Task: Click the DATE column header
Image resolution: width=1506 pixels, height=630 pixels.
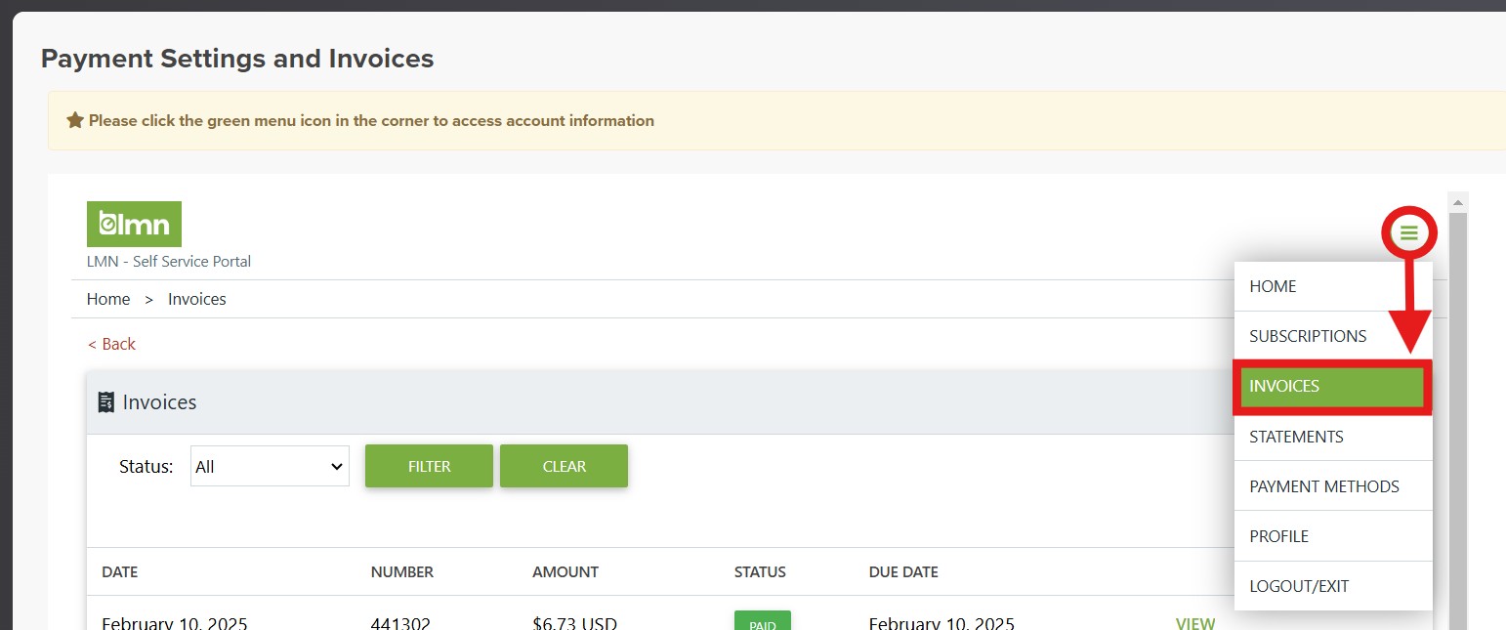Action: tap(120, 572)
